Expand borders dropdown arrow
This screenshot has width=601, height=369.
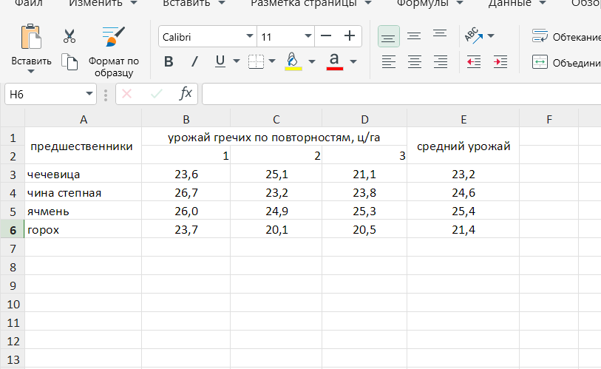[272, 61]
